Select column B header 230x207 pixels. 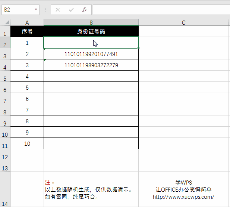[x=91, y=23]
